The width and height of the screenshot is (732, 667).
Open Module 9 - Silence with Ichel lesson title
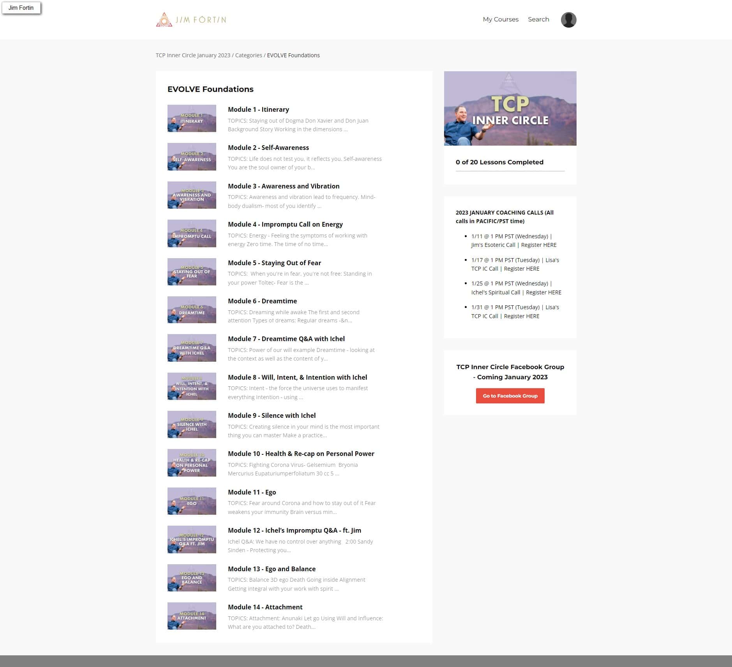point(272,415)
